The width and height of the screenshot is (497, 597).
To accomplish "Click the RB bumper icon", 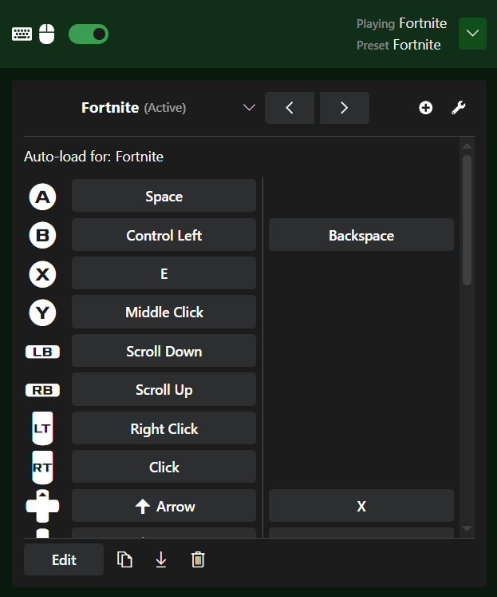I will 42,390.
